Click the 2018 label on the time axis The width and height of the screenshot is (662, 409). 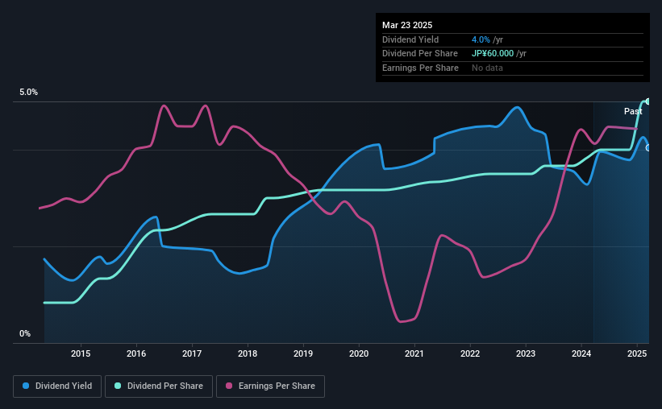(248, 353)
